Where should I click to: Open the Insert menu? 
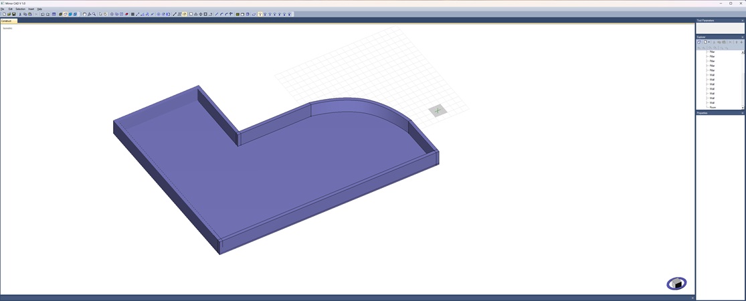coord(31,9)
